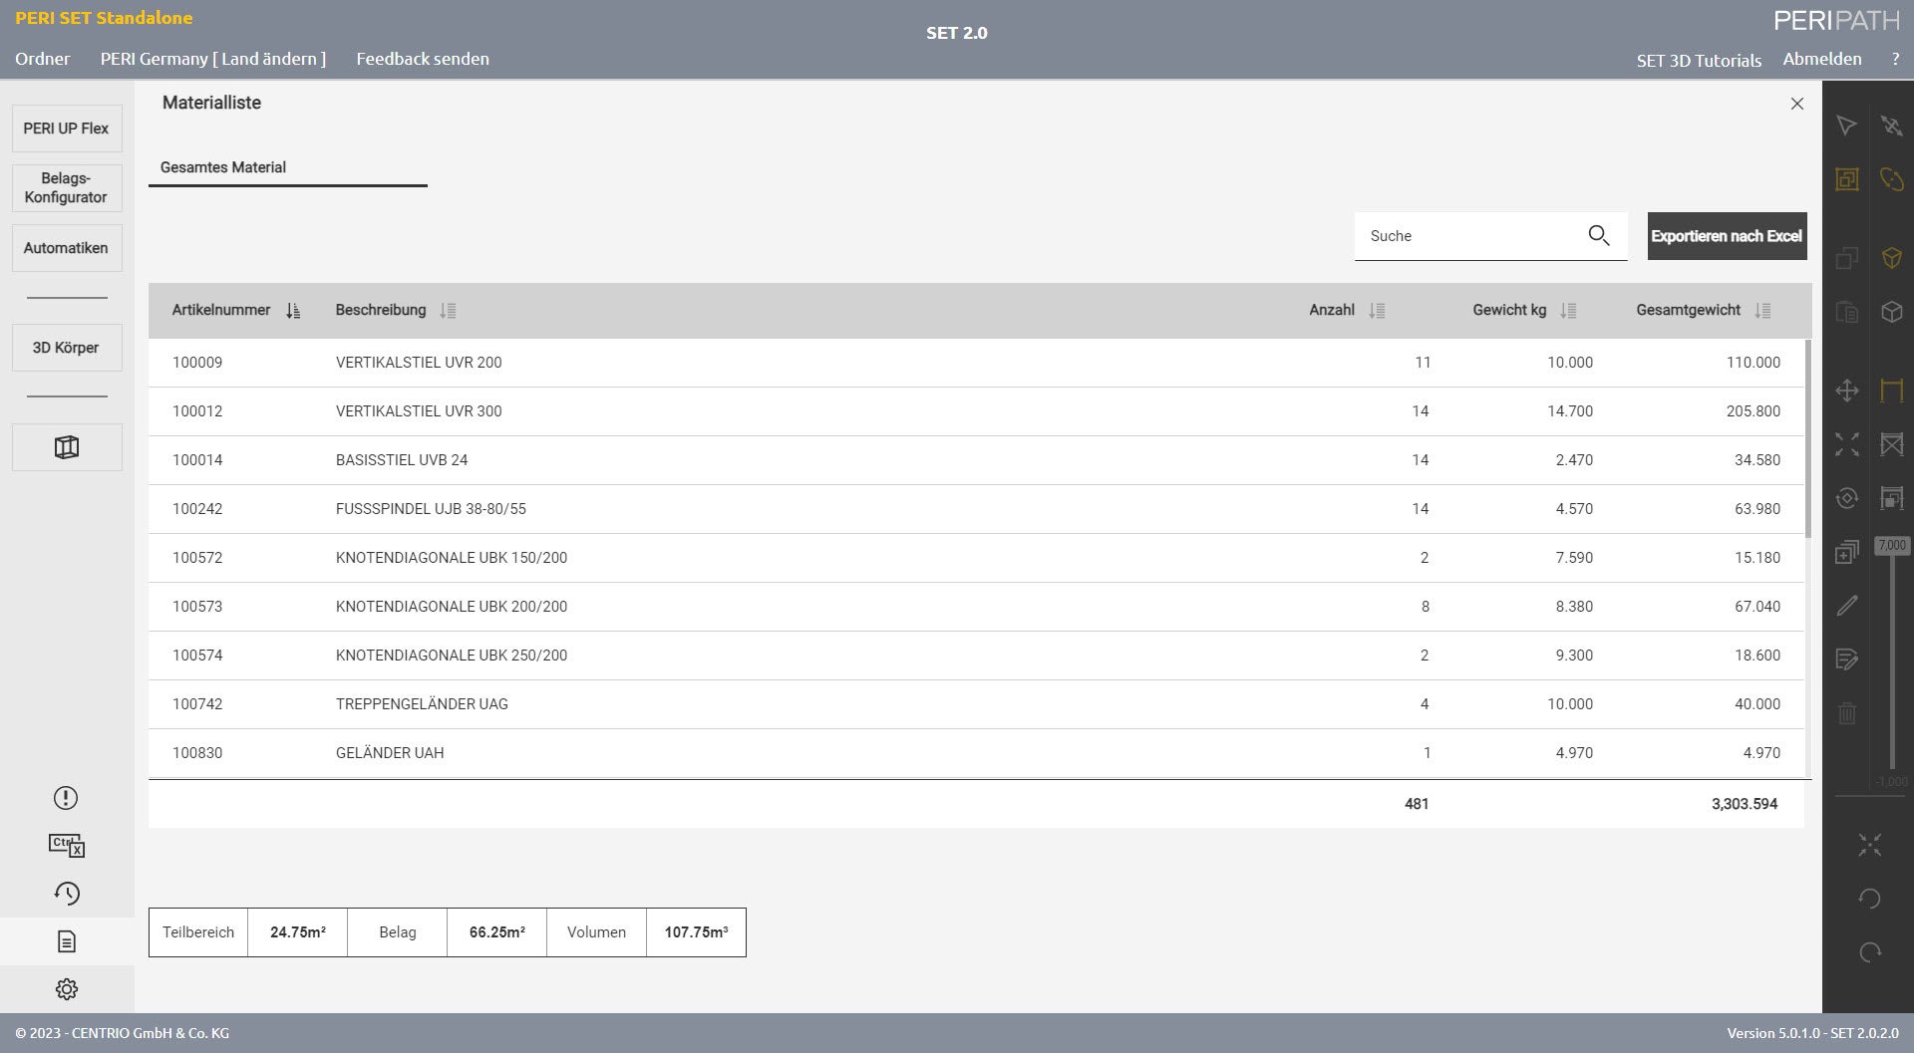The image size is (1914, 1053).
Task: Open keyboard shortcuts via Ctrl+X icon
Action: tap(66, 846)
